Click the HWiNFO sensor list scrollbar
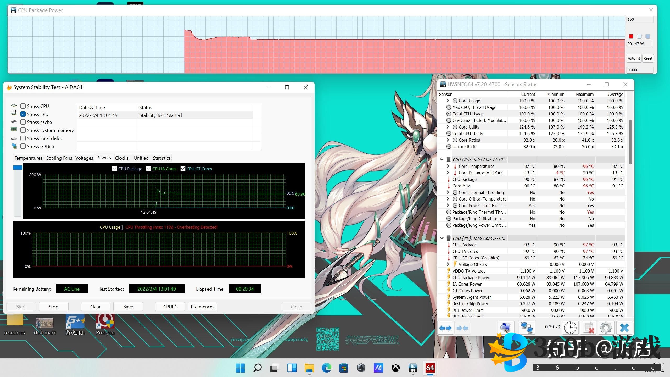 (x=630, y=141)
